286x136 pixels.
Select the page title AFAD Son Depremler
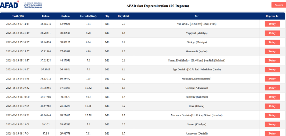click(x=158, y=6)
